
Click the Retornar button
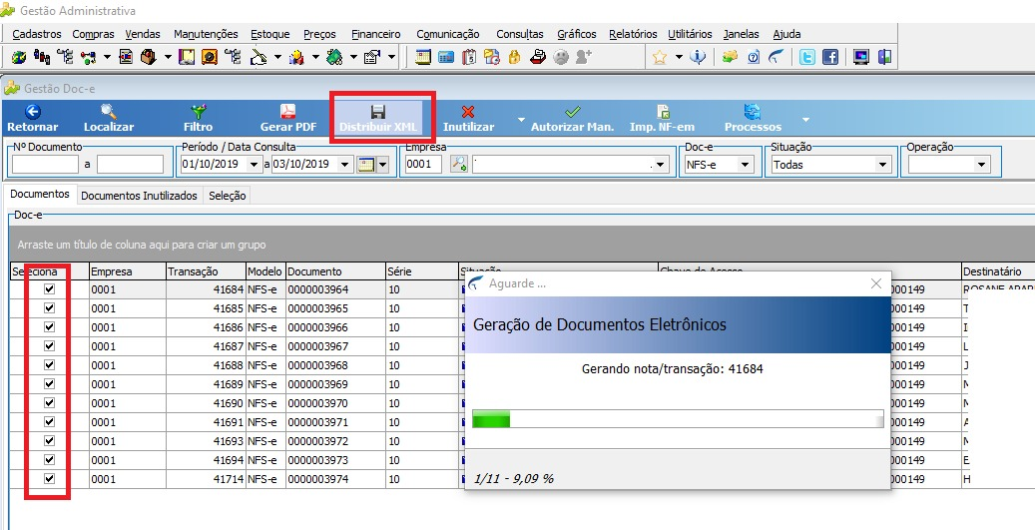click(x=32, y=119)
